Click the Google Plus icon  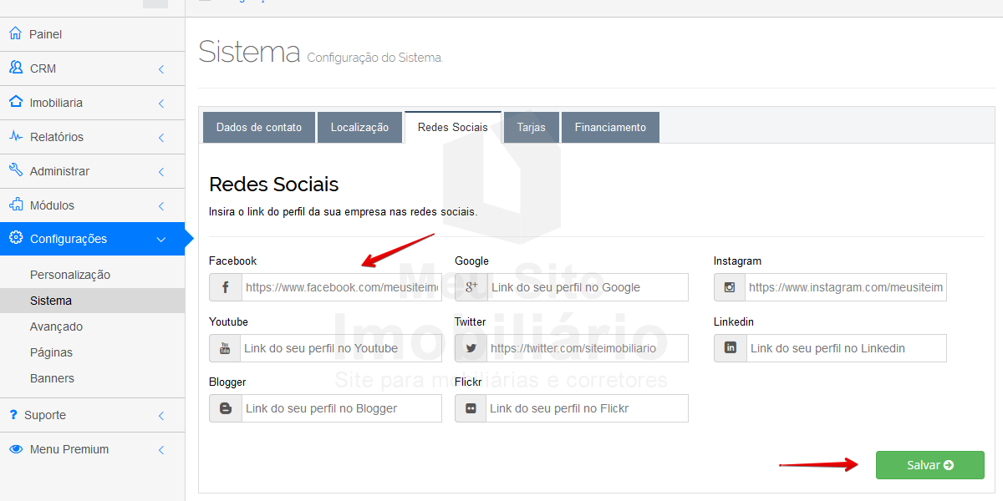[x=471, y=287]
